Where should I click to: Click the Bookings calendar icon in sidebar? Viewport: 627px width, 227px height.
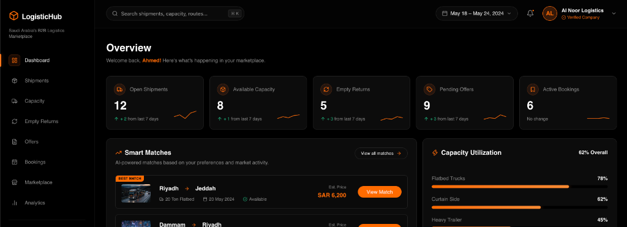(15, 162)
